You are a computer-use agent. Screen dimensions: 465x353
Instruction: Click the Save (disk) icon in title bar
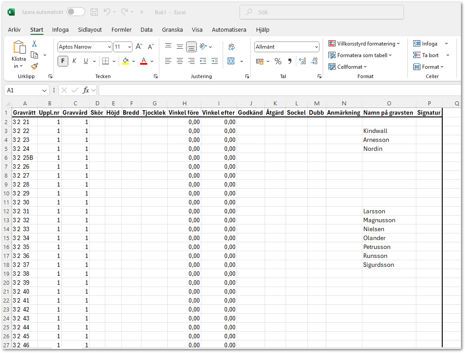coord(94,12)
